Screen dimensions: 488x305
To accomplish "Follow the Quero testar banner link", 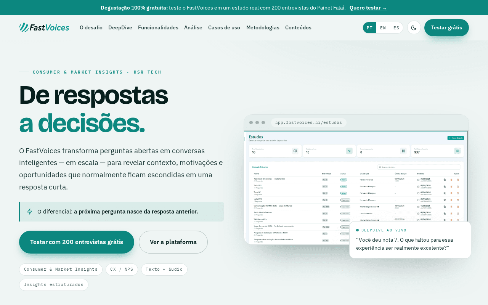I will [368, 8].
